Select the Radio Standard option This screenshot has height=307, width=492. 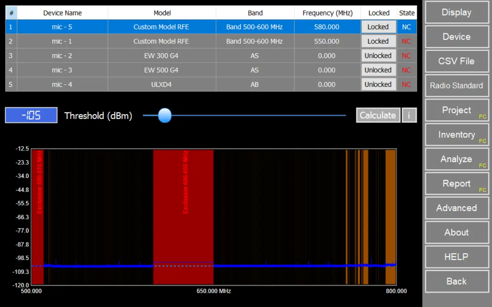tap(456, 86)
